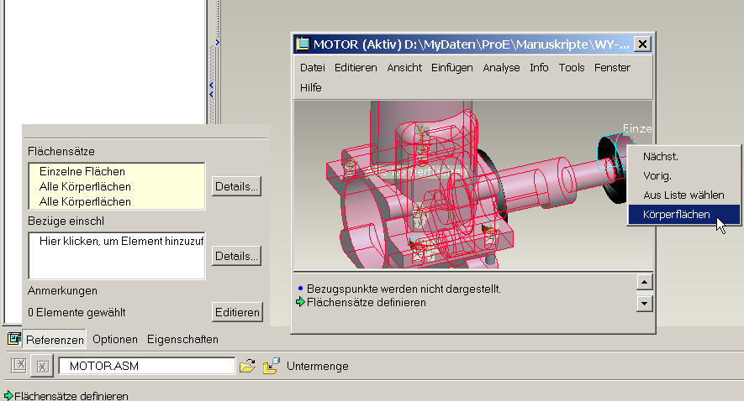
Task: Click the Untermenge label
Action: (x=318, y=366)
